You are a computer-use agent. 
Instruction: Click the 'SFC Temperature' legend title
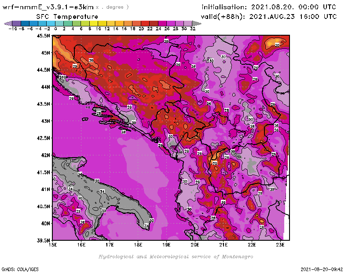[x=67, y=17]
